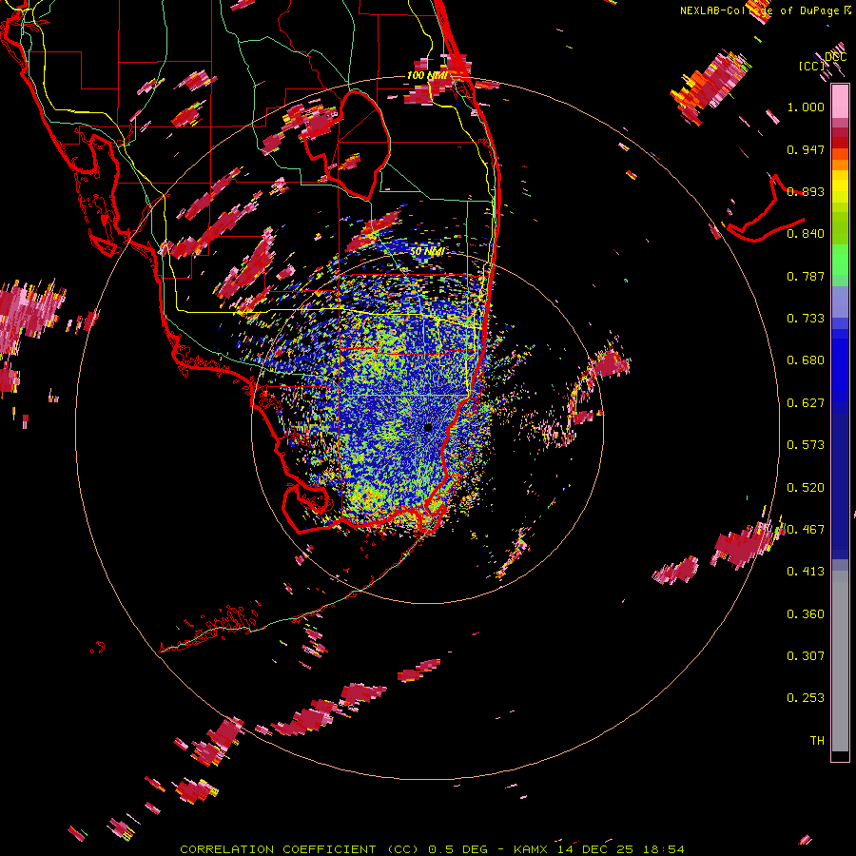Select the 1.000 scale value
The height and width of the screenshot is (856, 856).
pos(806,107)
